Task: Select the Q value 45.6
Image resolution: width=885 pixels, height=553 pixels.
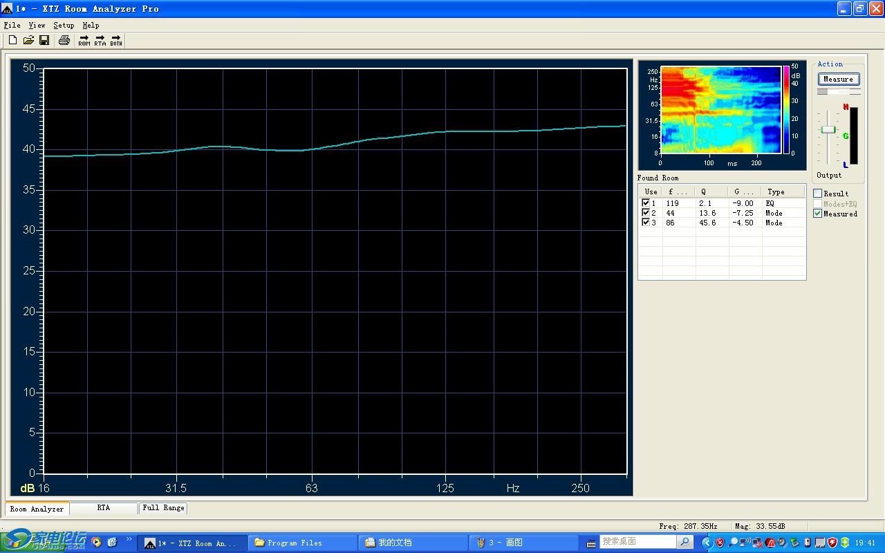Action: [707, 223]
